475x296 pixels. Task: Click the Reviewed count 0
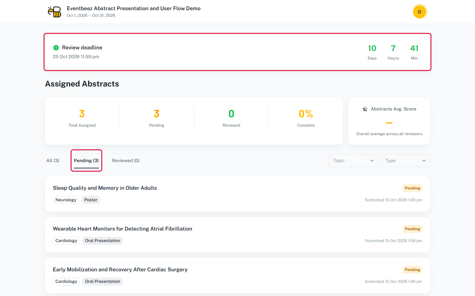click(x=231, y=114)
